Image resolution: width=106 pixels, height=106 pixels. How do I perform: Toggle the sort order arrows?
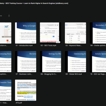[9, 16]
